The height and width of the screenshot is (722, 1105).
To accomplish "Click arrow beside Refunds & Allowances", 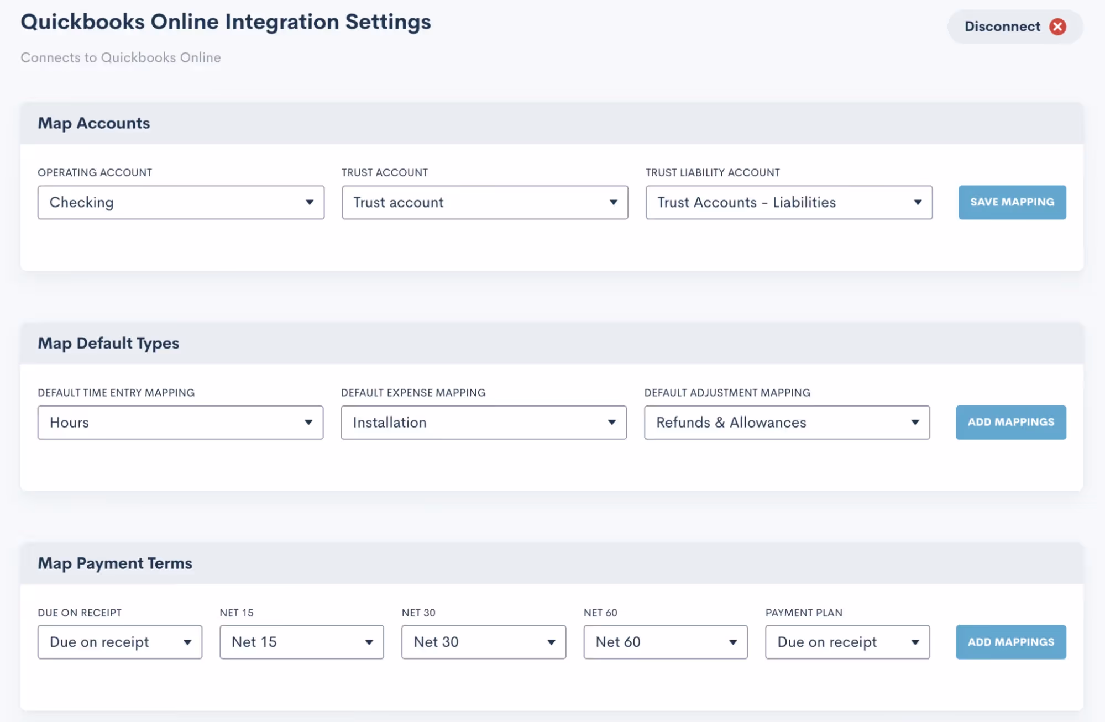I will [915, 423].
